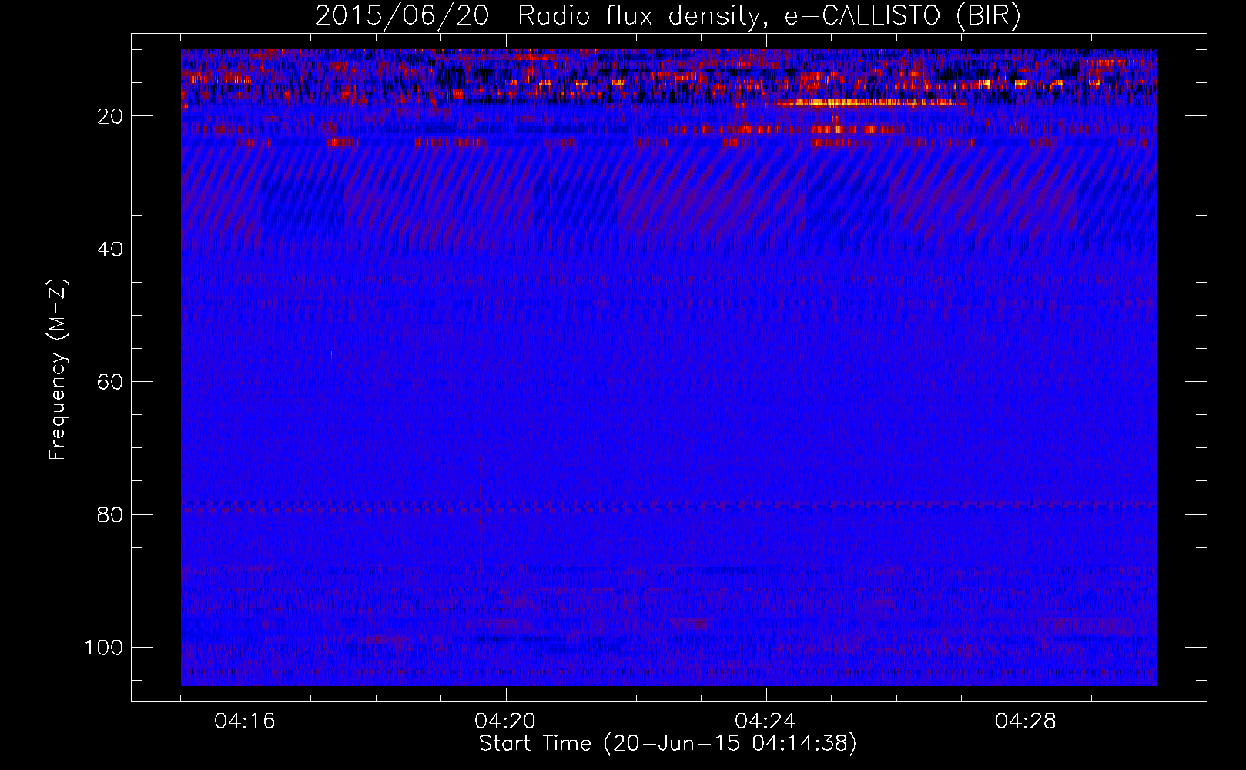Click the 'Start Time (20-Jun-15 04:14:38)' label
Image resolution: width=1246 pixels, height=770 pixels.
(668, 744)
